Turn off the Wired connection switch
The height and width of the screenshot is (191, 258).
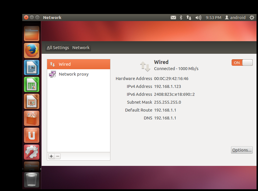pos(242,62)
